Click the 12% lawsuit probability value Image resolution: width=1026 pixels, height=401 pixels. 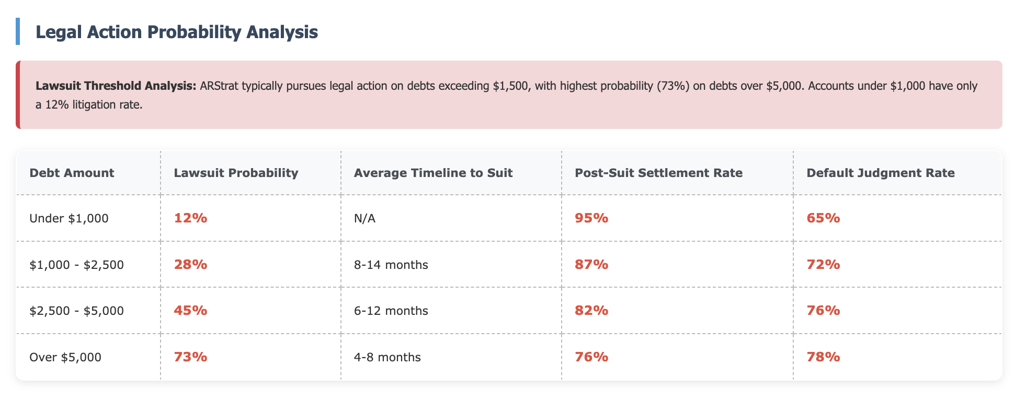(190, 218)
